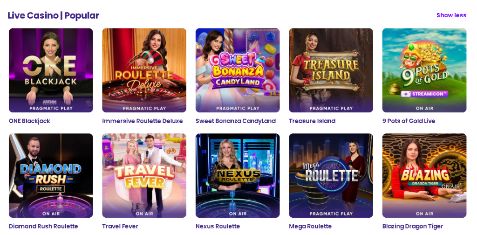Image resolution: width=477 pixels, height=235 pixels.
Task: Open 9 Pots of Gold Live thumbnail
Action: 424,70
